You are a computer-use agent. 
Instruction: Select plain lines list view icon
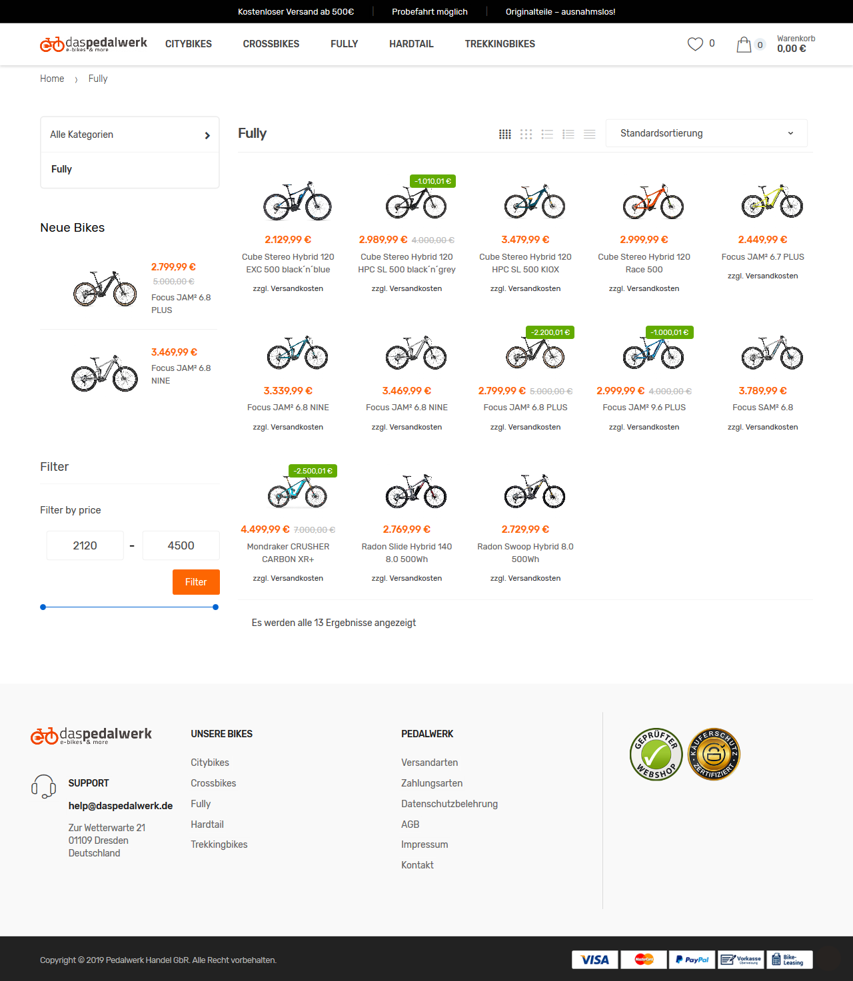(x=590, y=134)
